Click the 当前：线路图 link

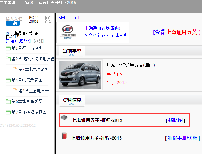18,41
